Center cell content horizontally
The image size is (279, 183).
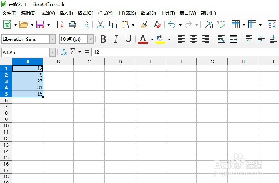click(193, 39)
